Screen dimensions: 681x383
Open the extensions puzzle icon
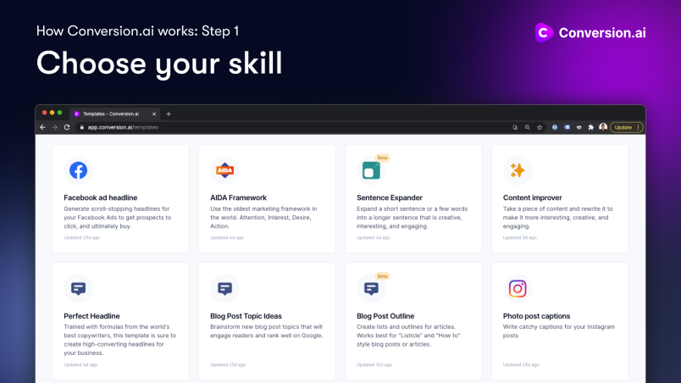tap(590, 127)
